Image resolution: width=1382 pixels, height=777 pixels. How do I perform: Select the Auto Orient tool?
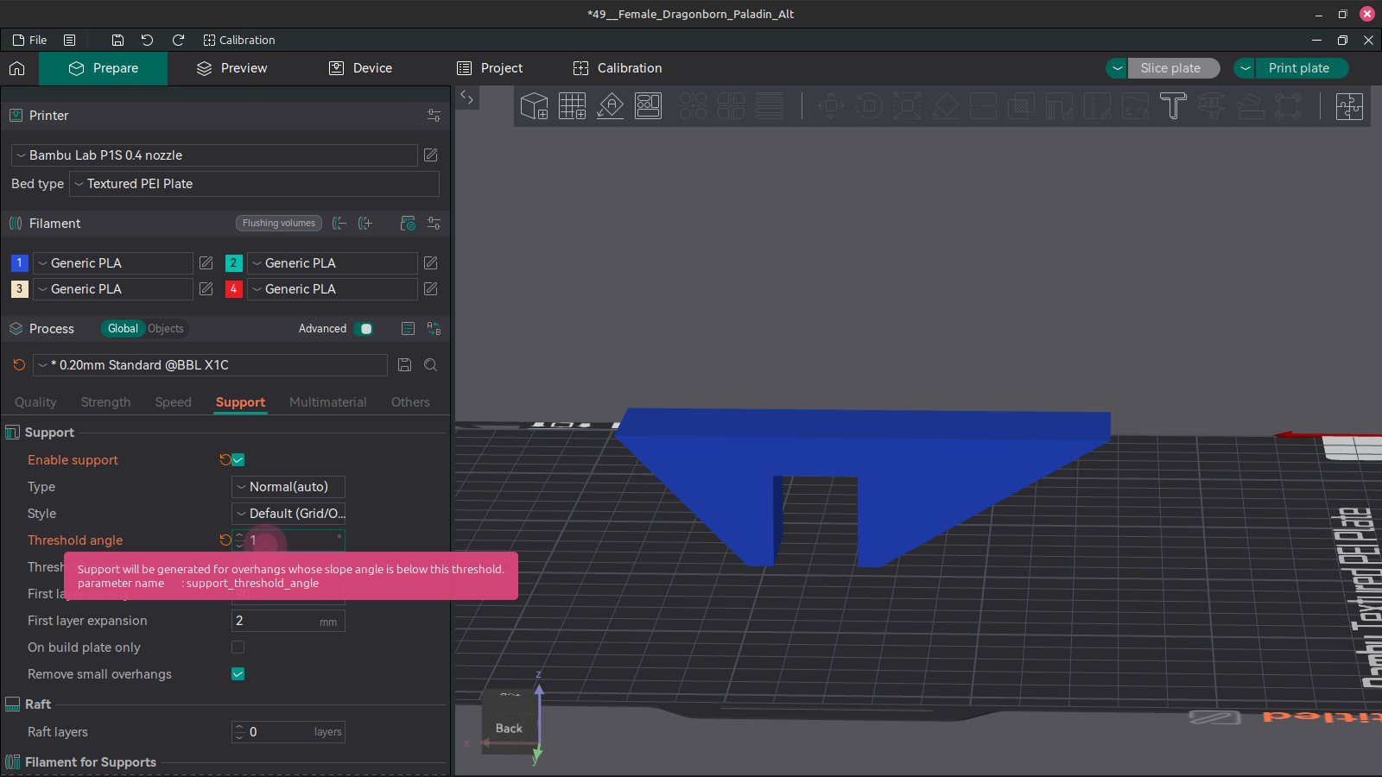click(610, 106)
